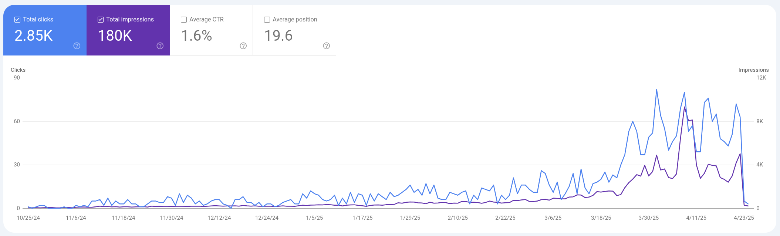Click the 3/30/25 date label
Image resolution: width=780 pixels, height=236 pixels.
[649, 218]
